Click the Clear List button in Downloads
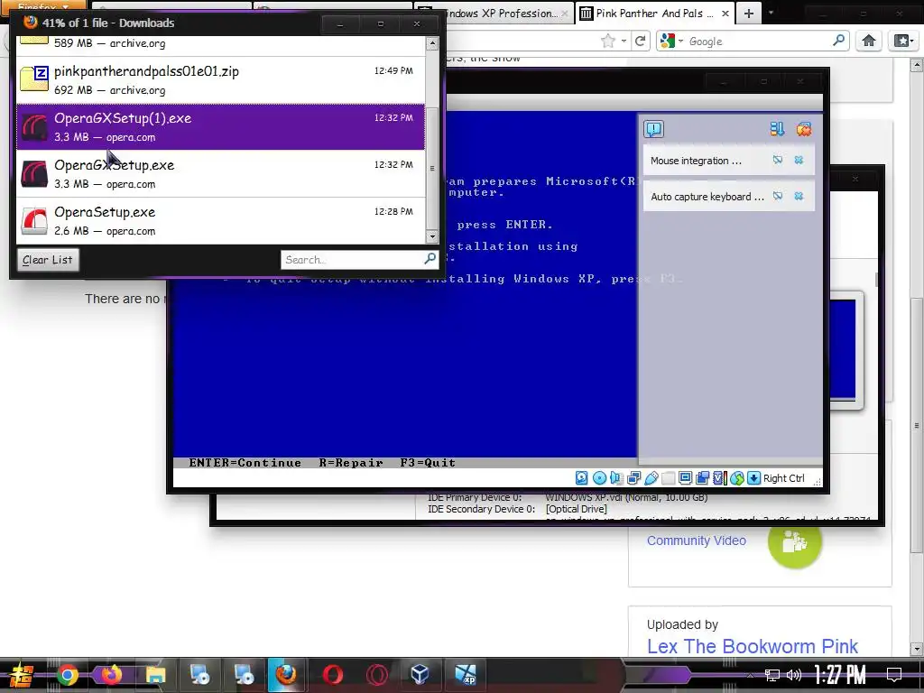924x693 pixels. [48, 260]
